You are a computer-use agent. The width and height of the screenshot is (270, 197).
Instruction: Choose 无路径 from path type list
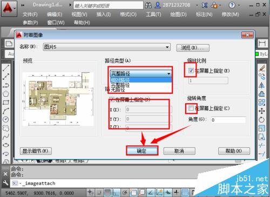coord(140,90)
